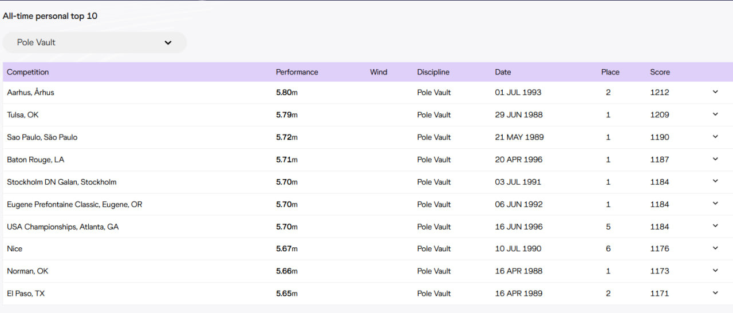This screenshot has height=313, width=733.
Task: Expand the Stockholm DN Galan row chevron
Action: point(715,181)
